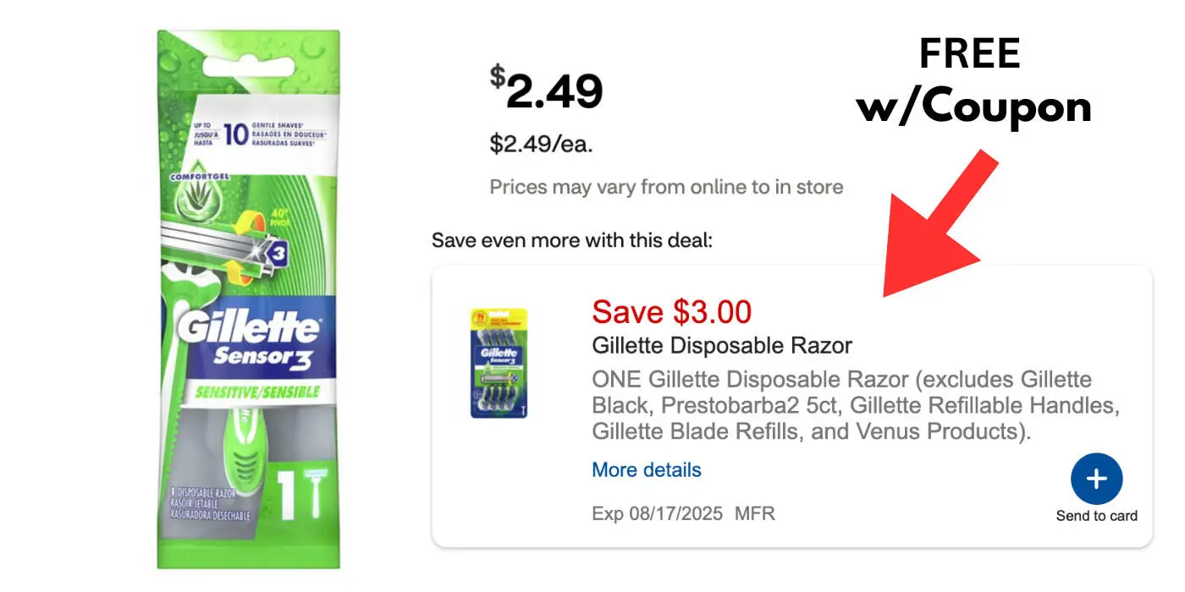Click the Gillette logo on the package
The width and height of the screenshot is (1185, 592).
point(248,327)
